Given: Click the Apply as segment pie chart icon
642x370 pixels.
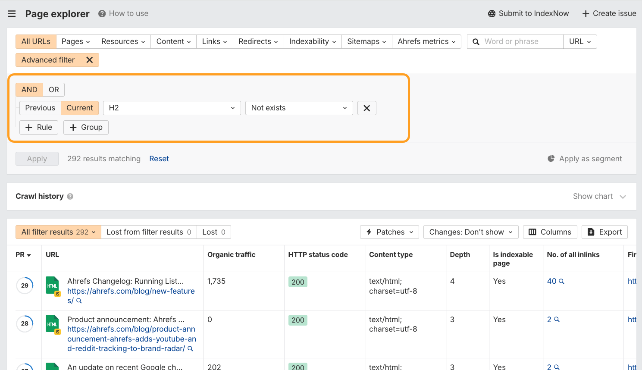Looking at the screenshot, I should [x=551, y=158].
